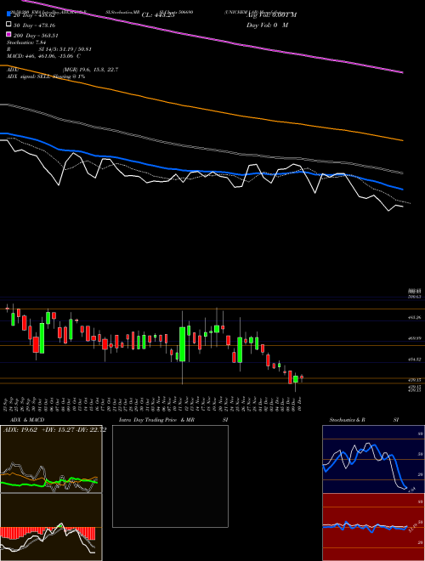The width and height of the screenshot is (425, 561).
Task: Click the ADX indicator mini chart
Action: click(x=51, y=459)
